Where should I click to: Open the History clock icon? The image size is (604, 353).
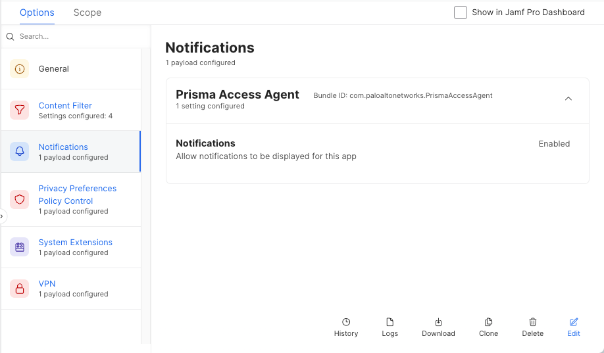click(346, 322)
